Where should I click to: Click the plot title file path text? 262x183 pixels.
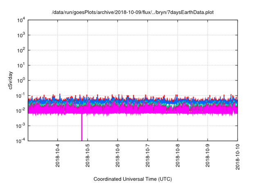point(133,12)
